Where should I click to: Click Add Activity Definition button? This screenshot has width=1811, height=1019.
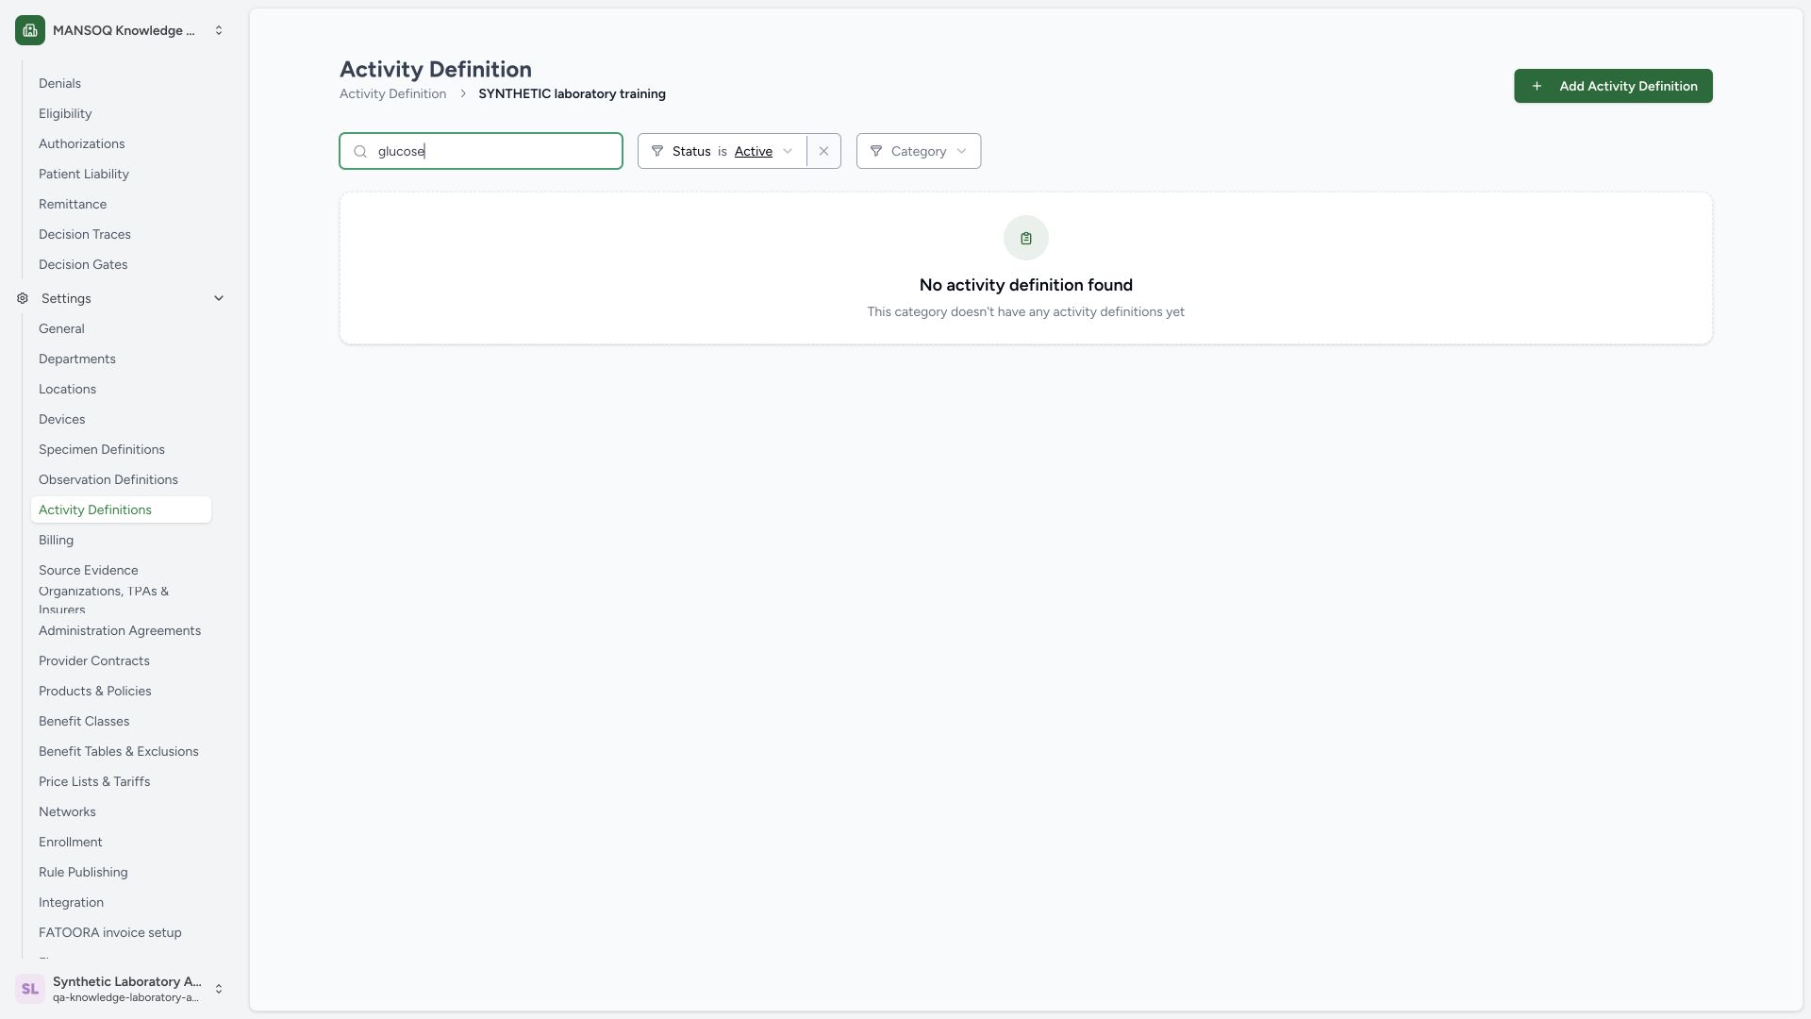pyautogui.click(x=1613, y=86)
